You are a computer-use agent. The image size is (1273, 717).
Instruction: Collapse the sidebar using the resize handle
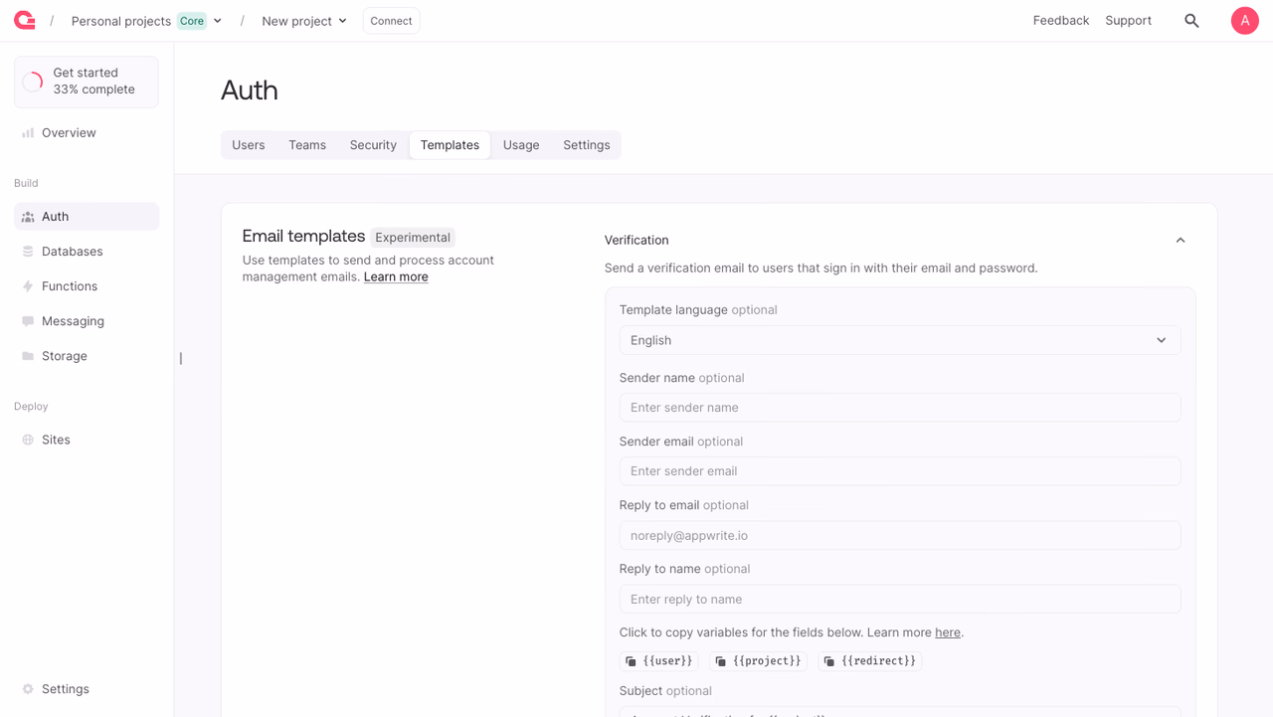tap(180, 358)
